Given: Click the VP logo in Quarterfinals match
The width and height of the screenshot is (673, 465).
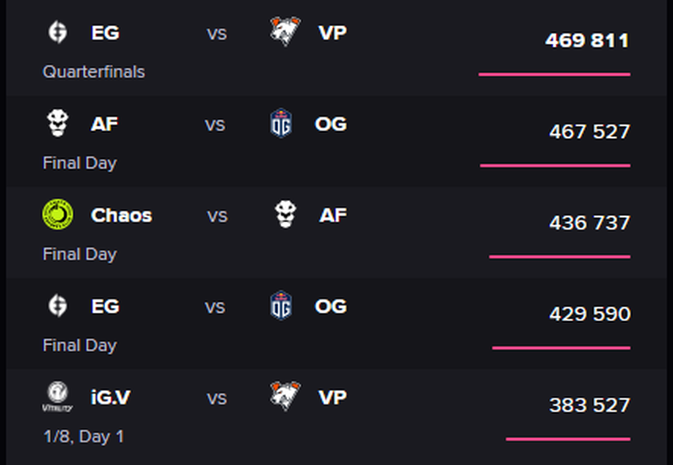Looking at the screenshot, I should click(285, 31).
